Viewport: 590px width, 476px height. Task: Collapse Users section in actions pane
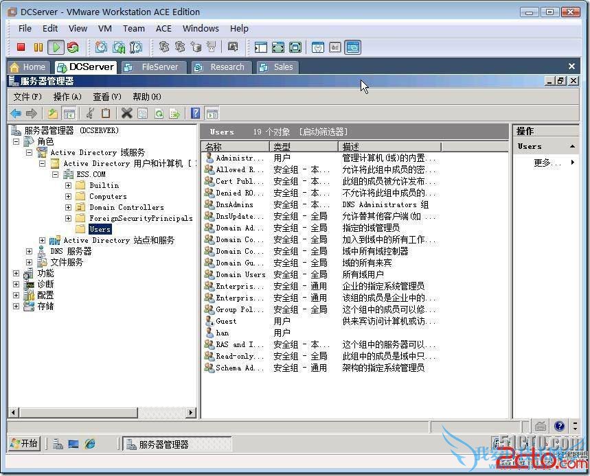[572, 146]
